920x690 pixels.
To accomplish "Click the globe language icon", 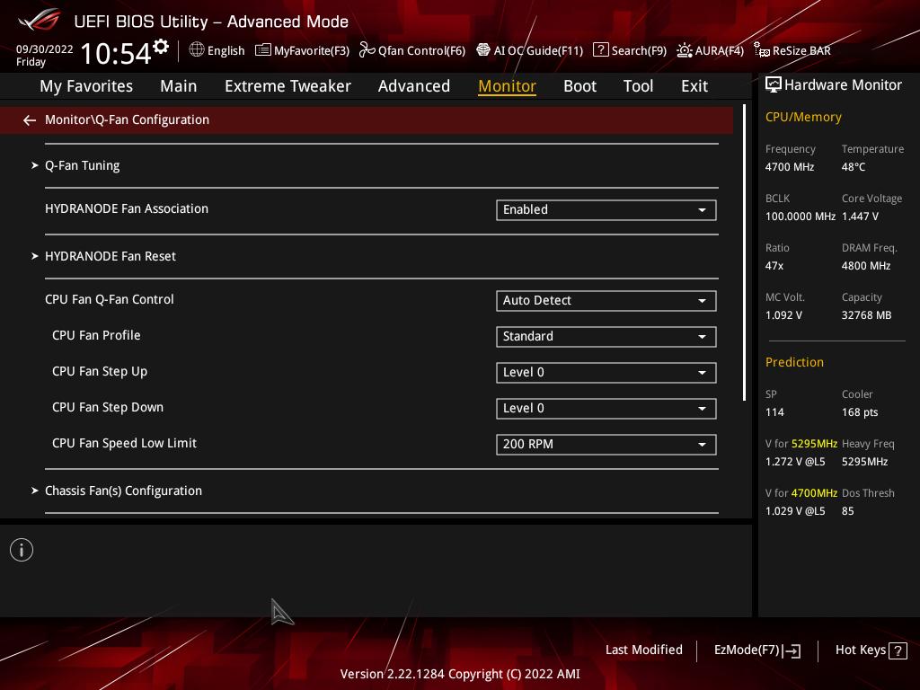I will [x=197, y=50].
